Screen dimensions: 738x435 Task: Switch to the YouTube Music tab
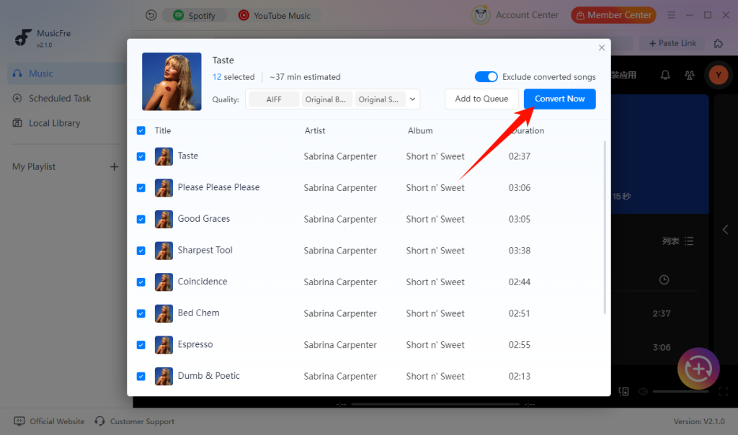click(275, 16)
